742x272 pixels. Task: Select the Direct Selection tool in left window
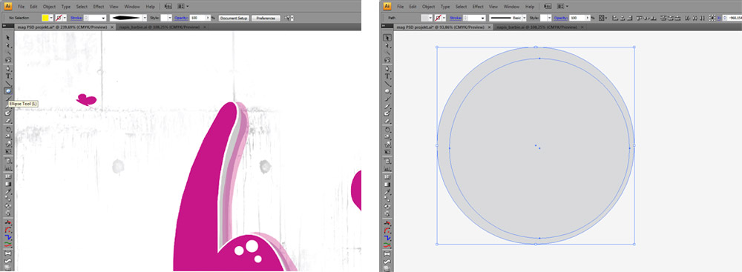pyautogui.click(x=8, y=45)
